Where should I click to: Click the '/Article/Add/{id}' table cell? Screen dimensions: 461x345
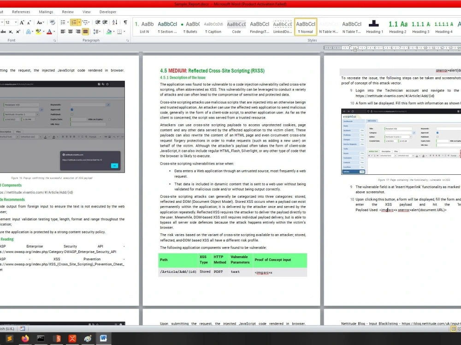(178, 272)
